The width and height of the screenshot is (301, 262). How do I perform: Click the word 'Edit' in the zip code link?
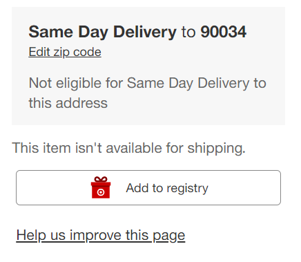tap(39, 52)
